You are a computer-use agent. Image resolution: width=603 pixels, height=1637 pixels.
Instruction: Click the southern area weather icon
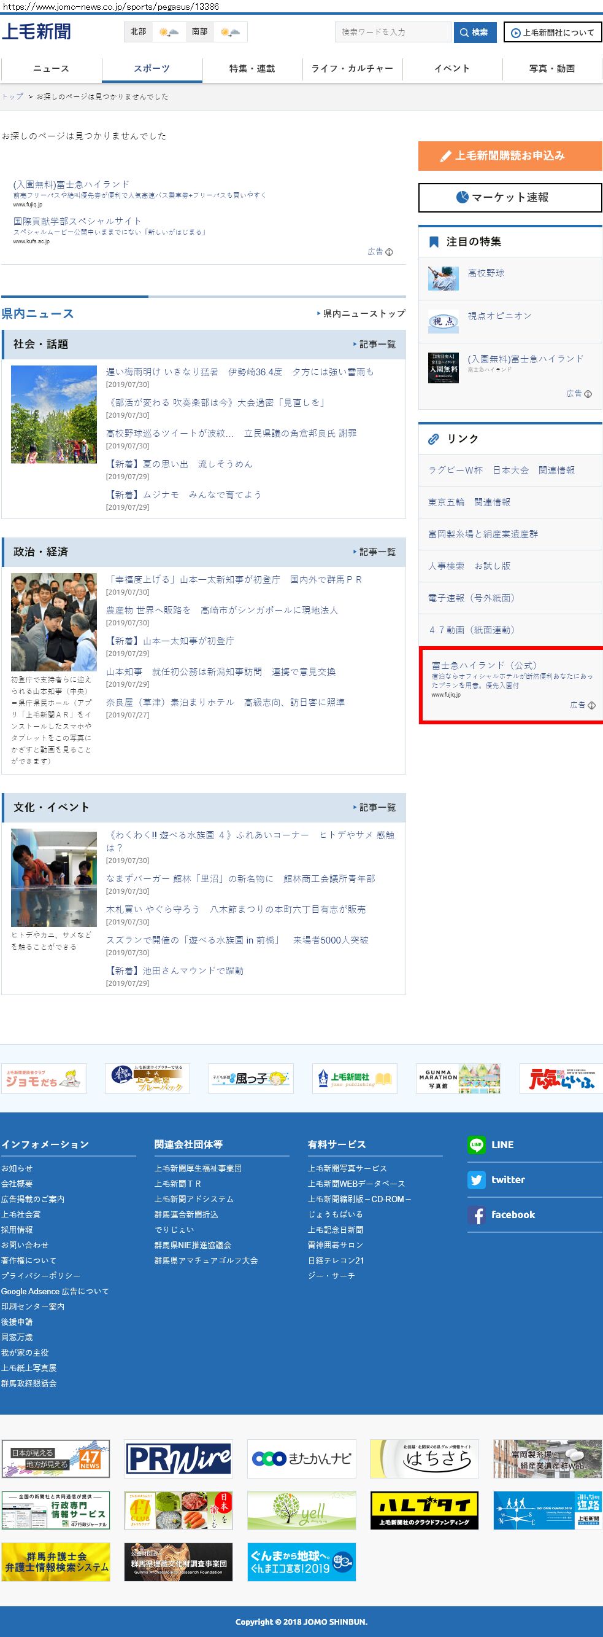click(230, 32)
